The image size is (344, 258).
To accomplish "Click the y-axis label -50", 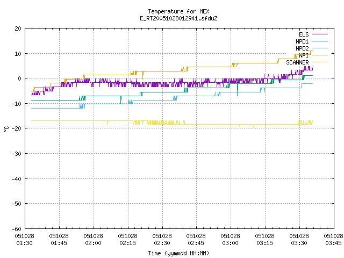I will click(x=17, y=204).
